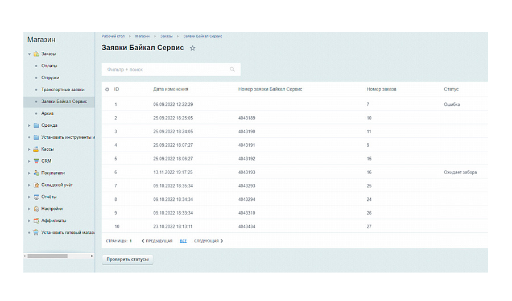Expand the Аффилиаты section arrow

[x=29, y=221]
